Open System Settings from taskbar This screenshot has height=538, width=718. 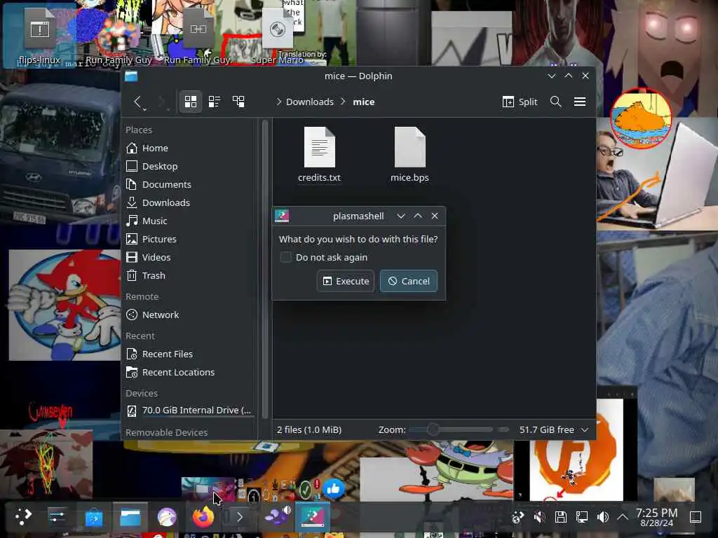pyautogui.click(x=57, y=516)
